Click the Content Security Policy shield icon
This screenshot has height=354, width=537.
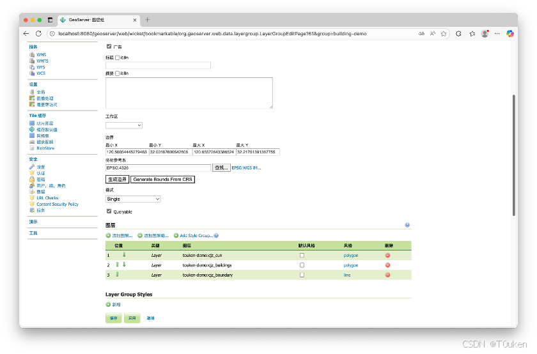[x=32, y=204]
